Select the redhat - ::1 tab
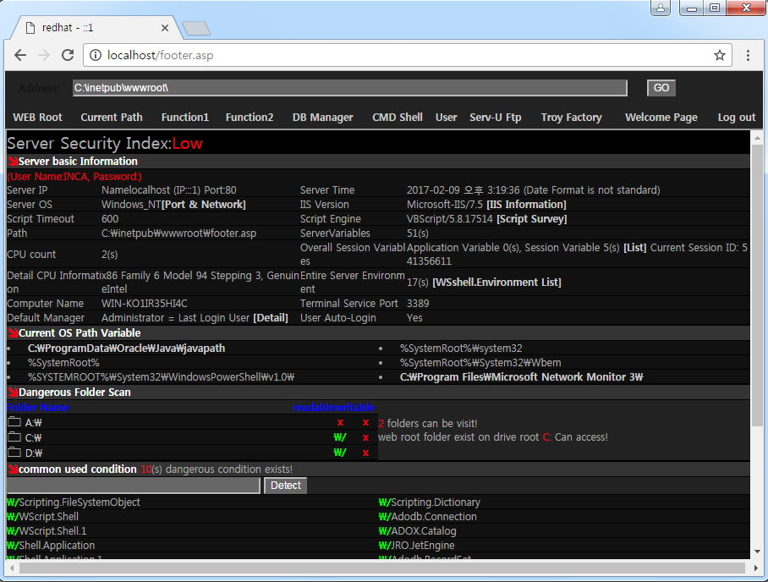This screenshot has height=582, width=768. (96, 28)
